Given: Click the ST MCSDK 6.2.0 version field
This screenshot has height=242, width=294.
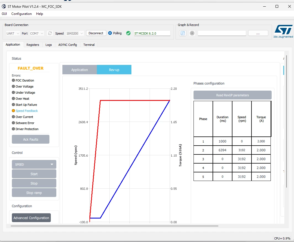Looking at the screenshot, I should point(152,33).
